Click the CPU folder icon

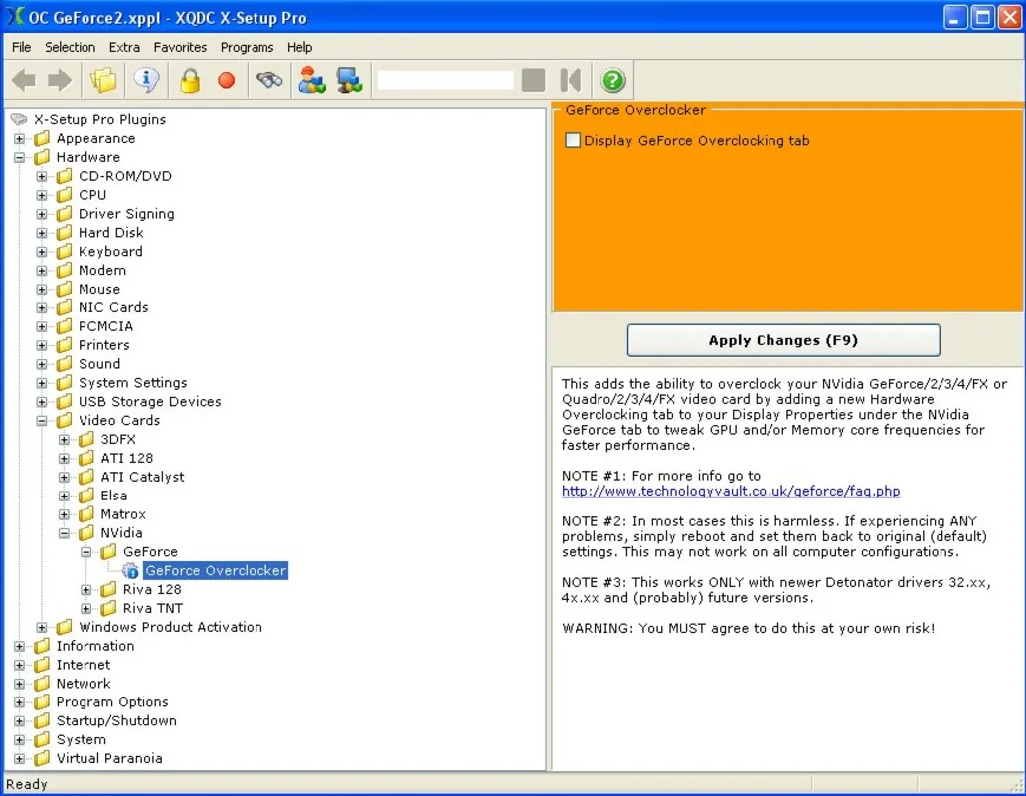(x=64, y=195)
